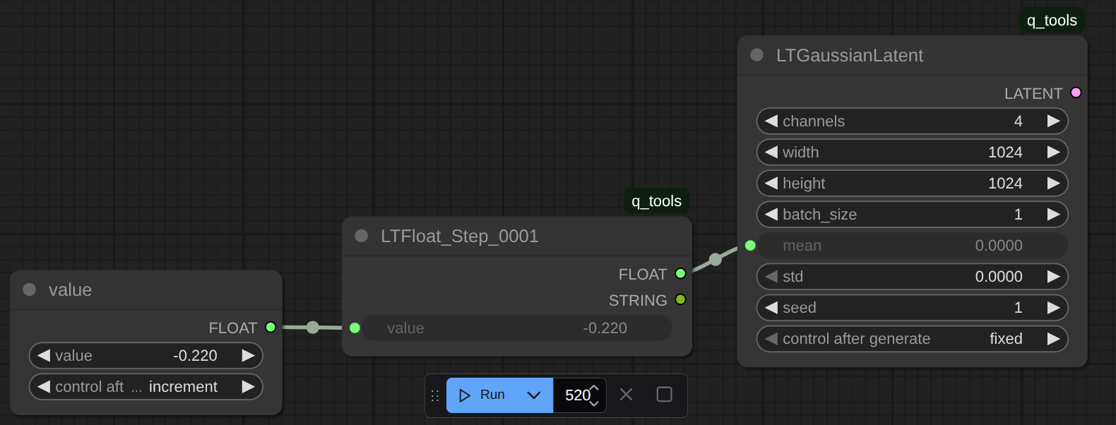Increase height with the right arrow
This screenshot has height=425, width=1116.
pos(1053,183)
